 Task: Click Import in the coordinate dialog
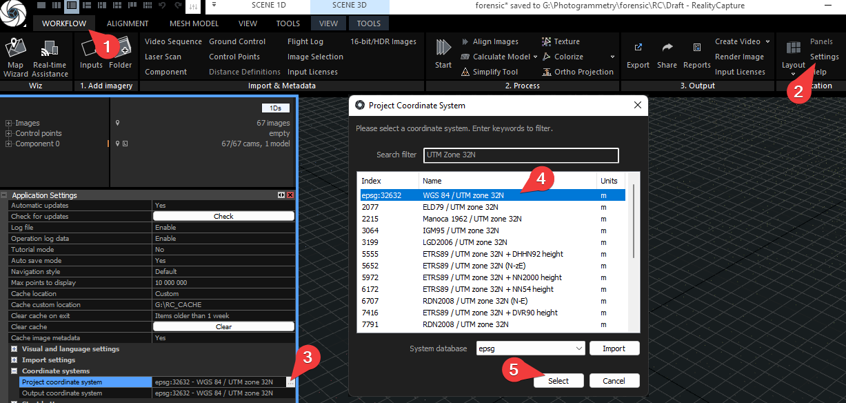coord(614,348)
